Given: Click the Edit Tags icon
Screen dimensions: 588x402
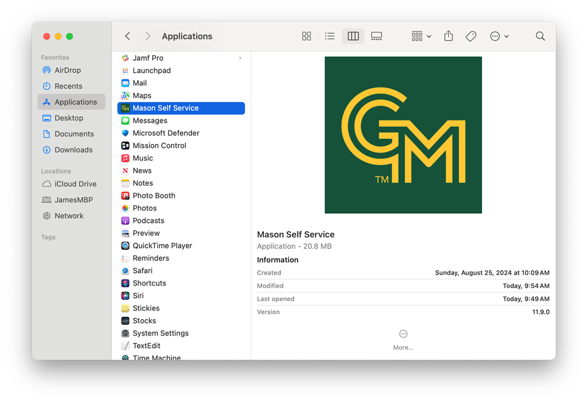Looking at the screenshot, I should pos(471,36).
